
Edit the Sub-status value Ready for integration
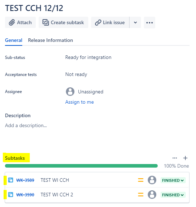pos(88,57)
